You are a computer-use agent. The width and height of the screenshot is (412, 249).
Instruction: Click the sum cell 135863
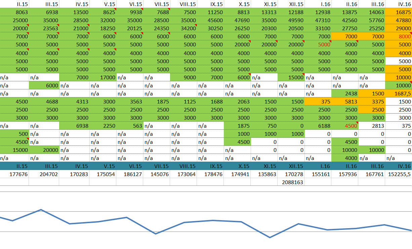coord(264,174)
